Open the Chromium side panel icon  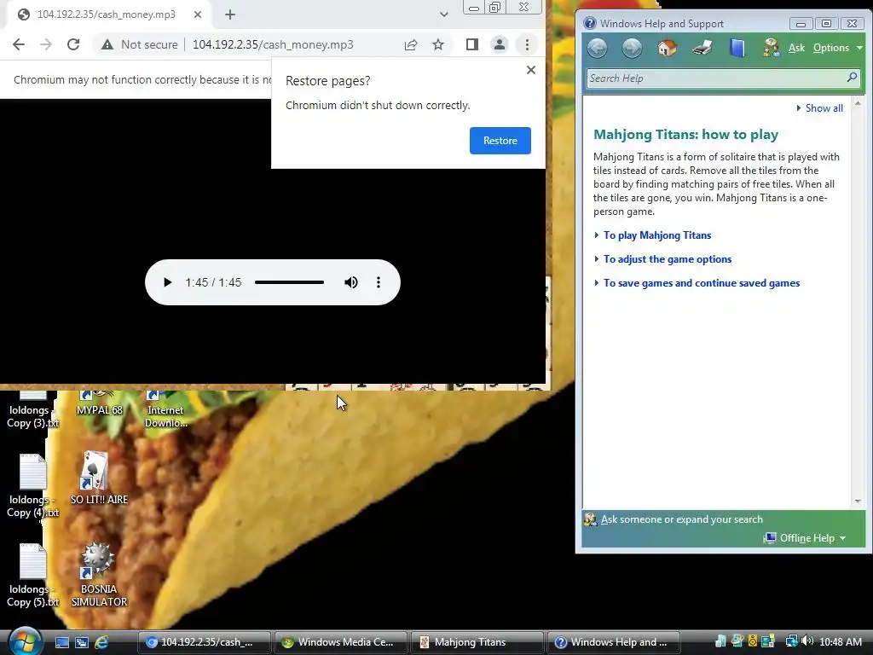471,44
